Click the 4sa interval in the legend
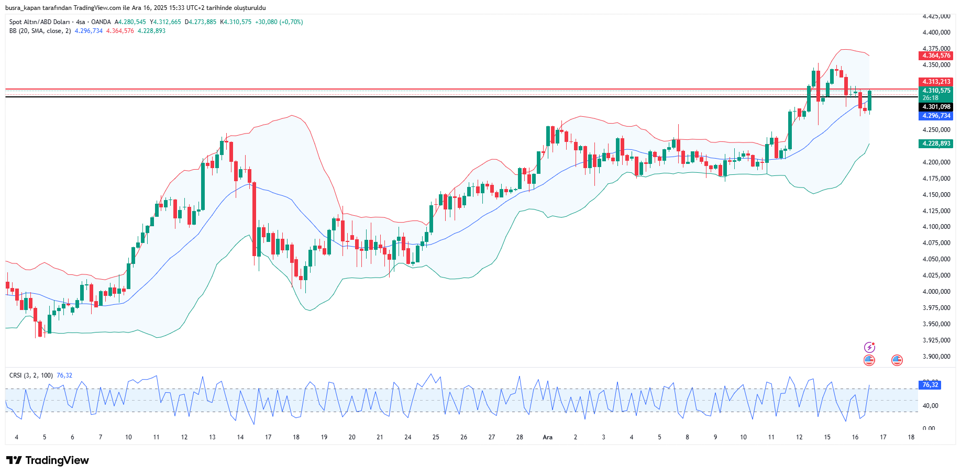961x476 pixels. pos(80,22)
